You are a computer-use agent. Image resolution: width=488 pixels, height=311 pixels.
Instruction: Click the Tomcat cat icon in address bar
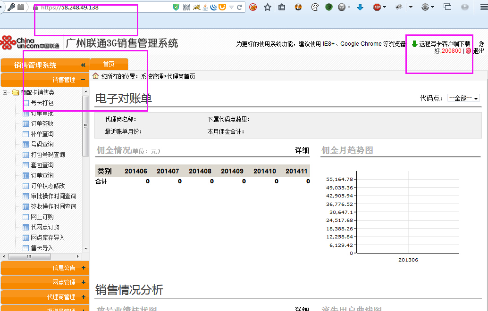pyautogui.click(x=196, y=7)
